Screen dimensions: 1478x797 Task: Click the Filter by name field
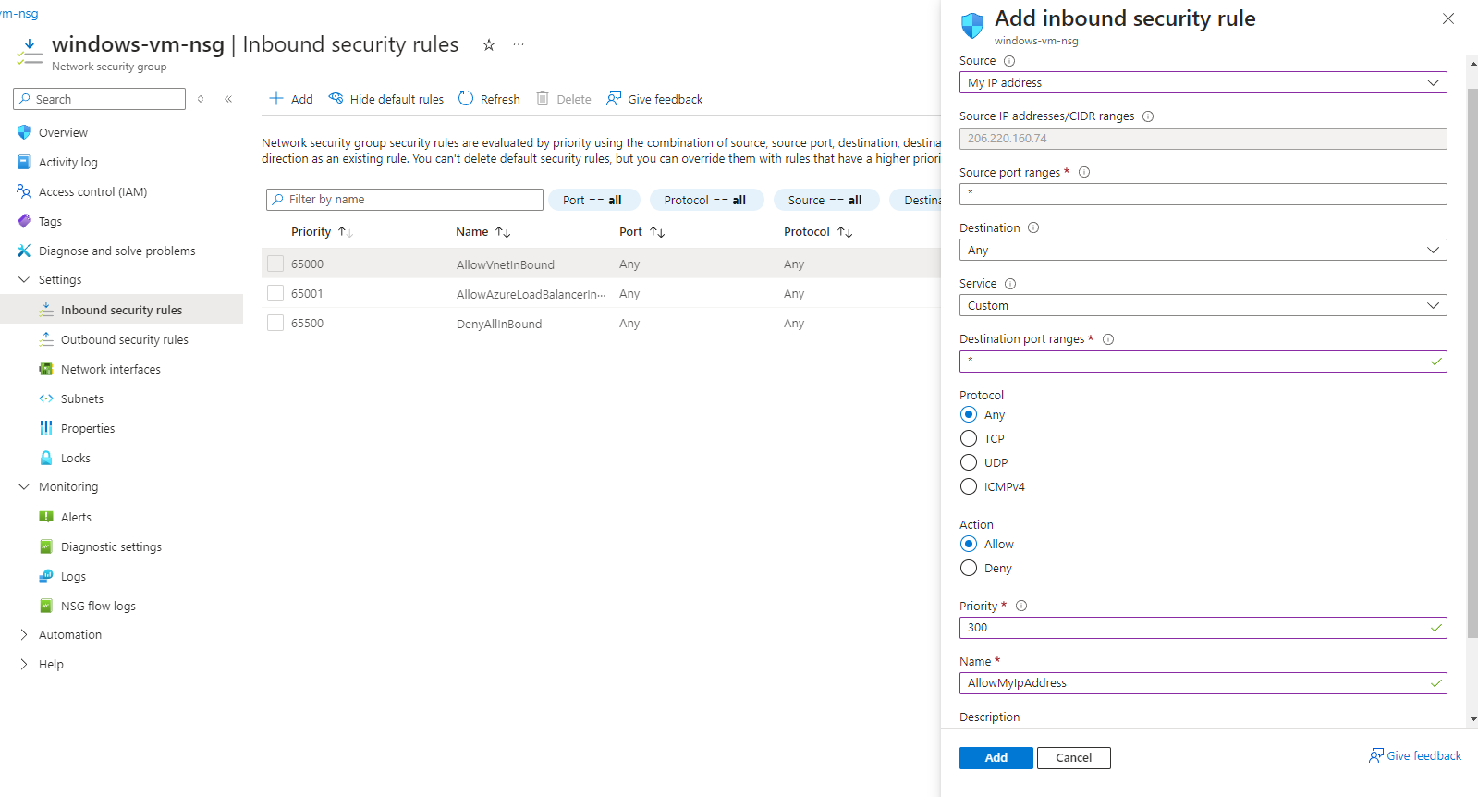point(405,200)
